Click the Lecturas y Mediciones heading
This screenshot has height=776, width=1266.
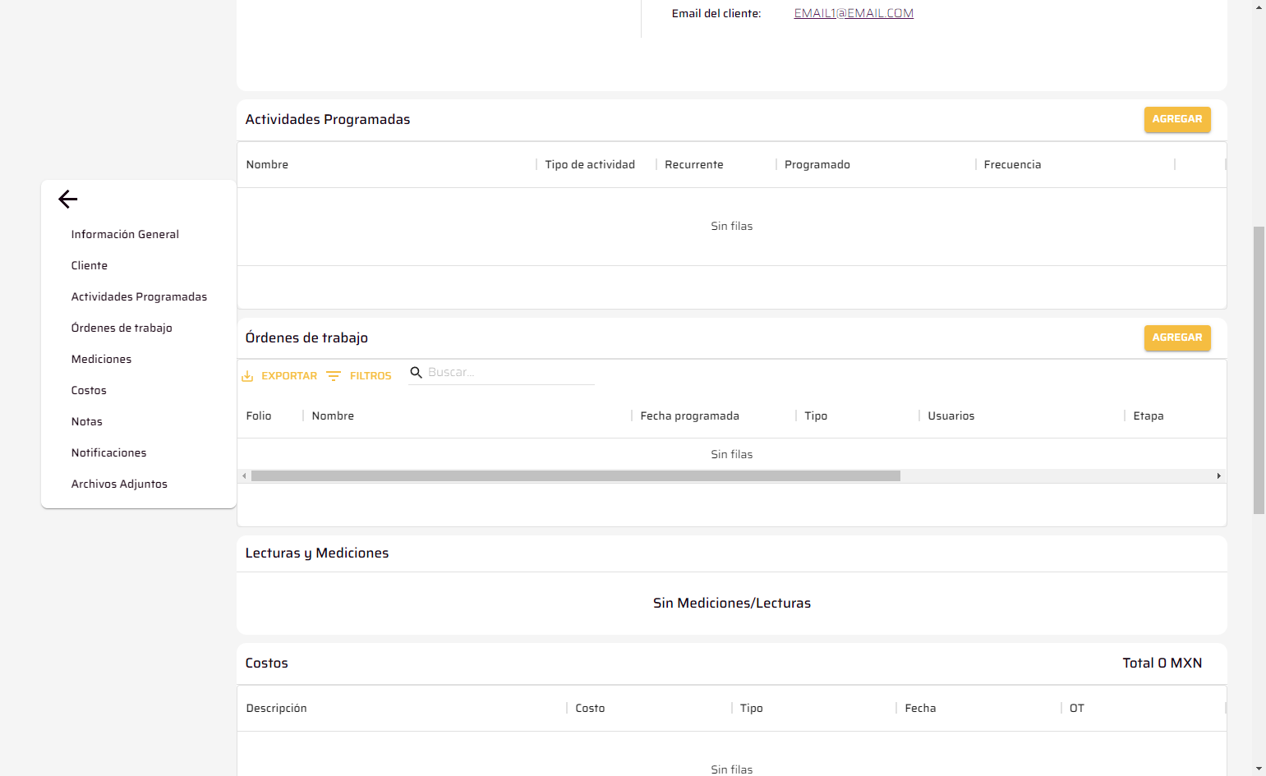pyautogui.click(x=317, y=553)
